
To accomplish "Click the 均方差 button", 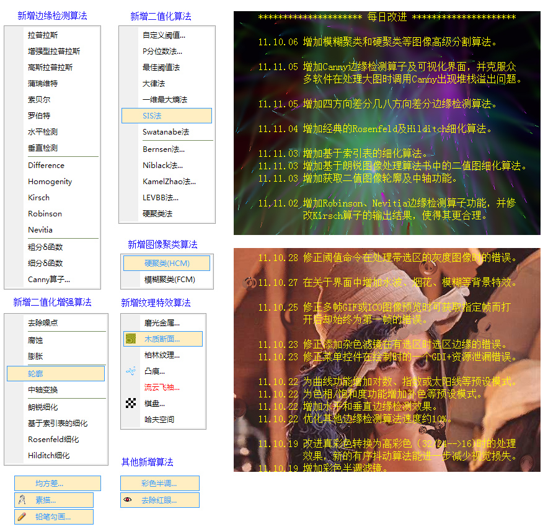I will click(x=57, y=482).
